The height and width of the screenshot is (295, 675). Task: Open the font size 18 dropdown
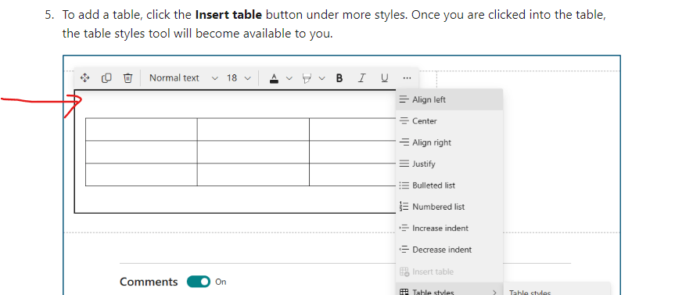pos(239,78)
